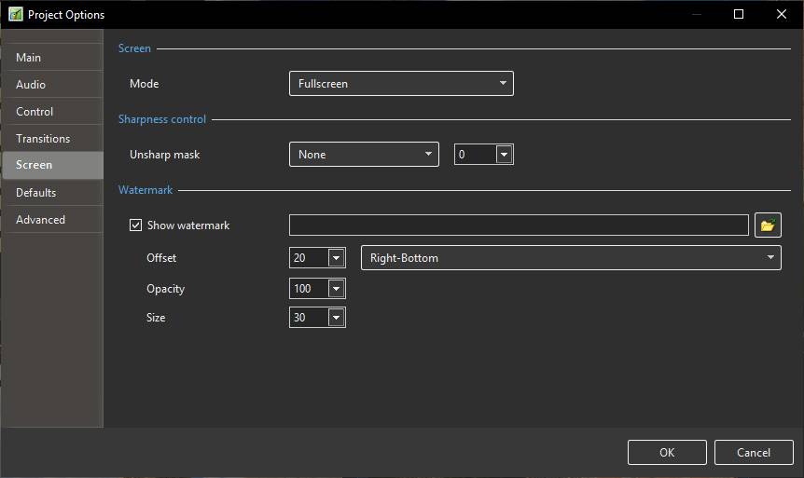Screen dimensions: 804x478
Task: Expand the Unsharp mask value dropdown arrow
Action: [504, 155]
